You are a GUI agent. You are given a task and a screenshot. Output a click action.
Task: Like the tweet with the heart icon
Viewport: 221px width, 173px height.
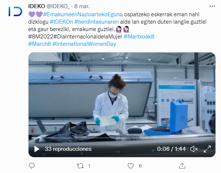pos(131,166)
